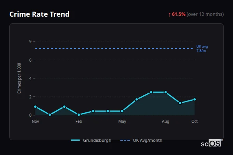This screenshot has width=233, height=155.
Task: Click the April data point
Action: [108, 111]
